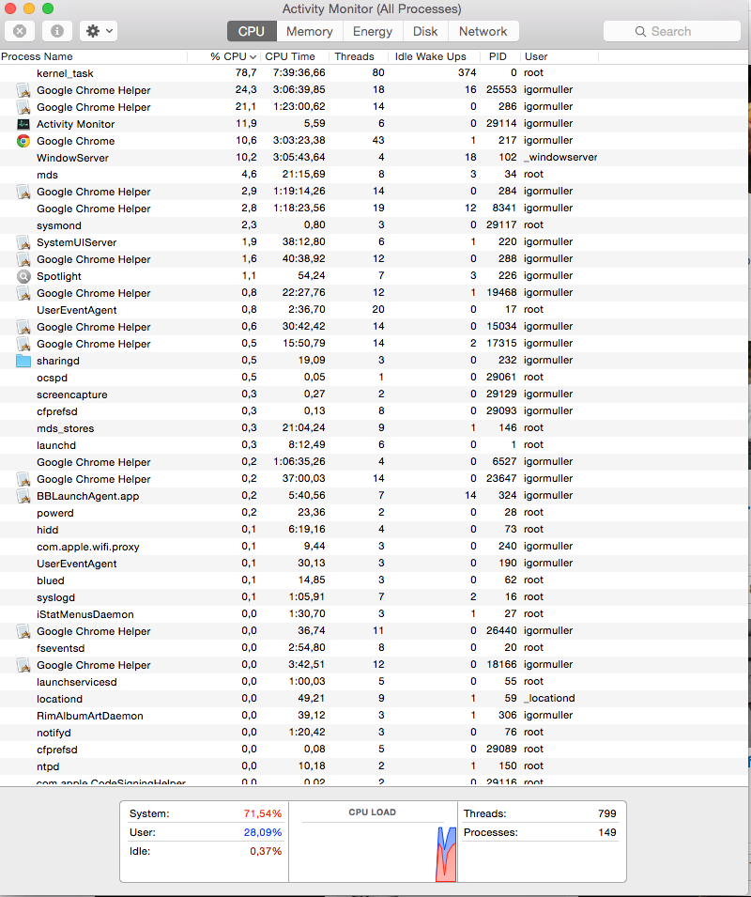Click the Activity Monitor process icon
This screenshot has width=751, height=897.
[x=23, y=124]
